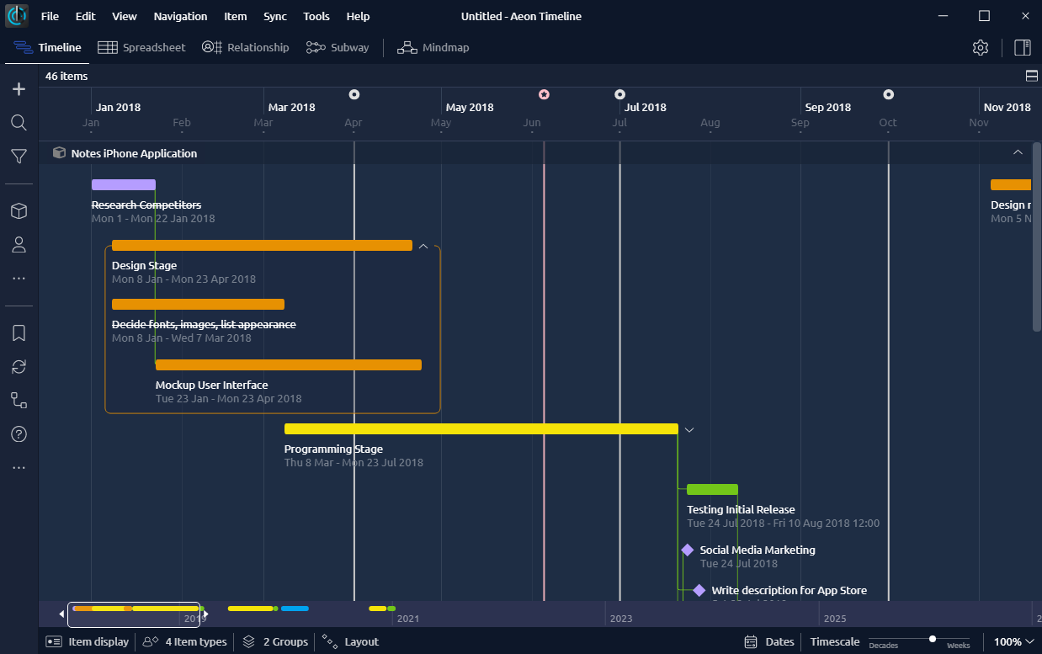Open the Navigation menu
Viewport: 1042px width, 654px height.
click(180, 16)
